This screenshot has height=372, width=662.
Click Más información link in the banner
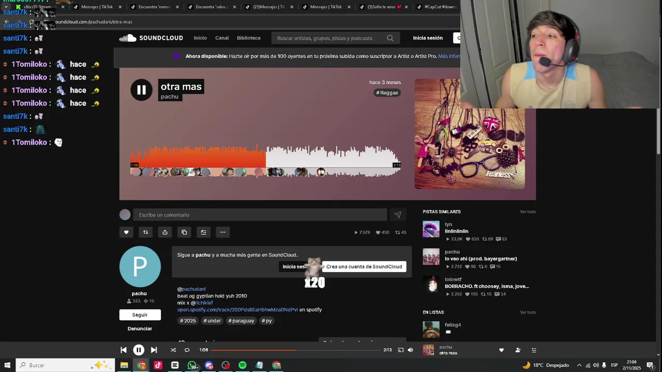[x=449, y=56]
